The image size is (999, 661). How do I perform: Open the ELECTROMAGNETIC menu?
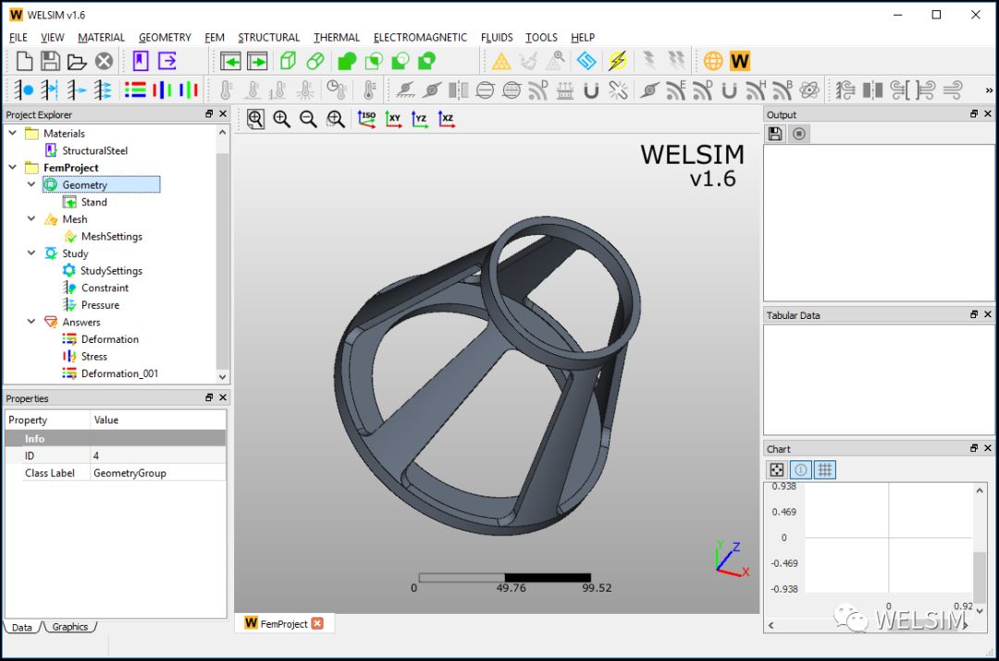(x=421, y=38)
